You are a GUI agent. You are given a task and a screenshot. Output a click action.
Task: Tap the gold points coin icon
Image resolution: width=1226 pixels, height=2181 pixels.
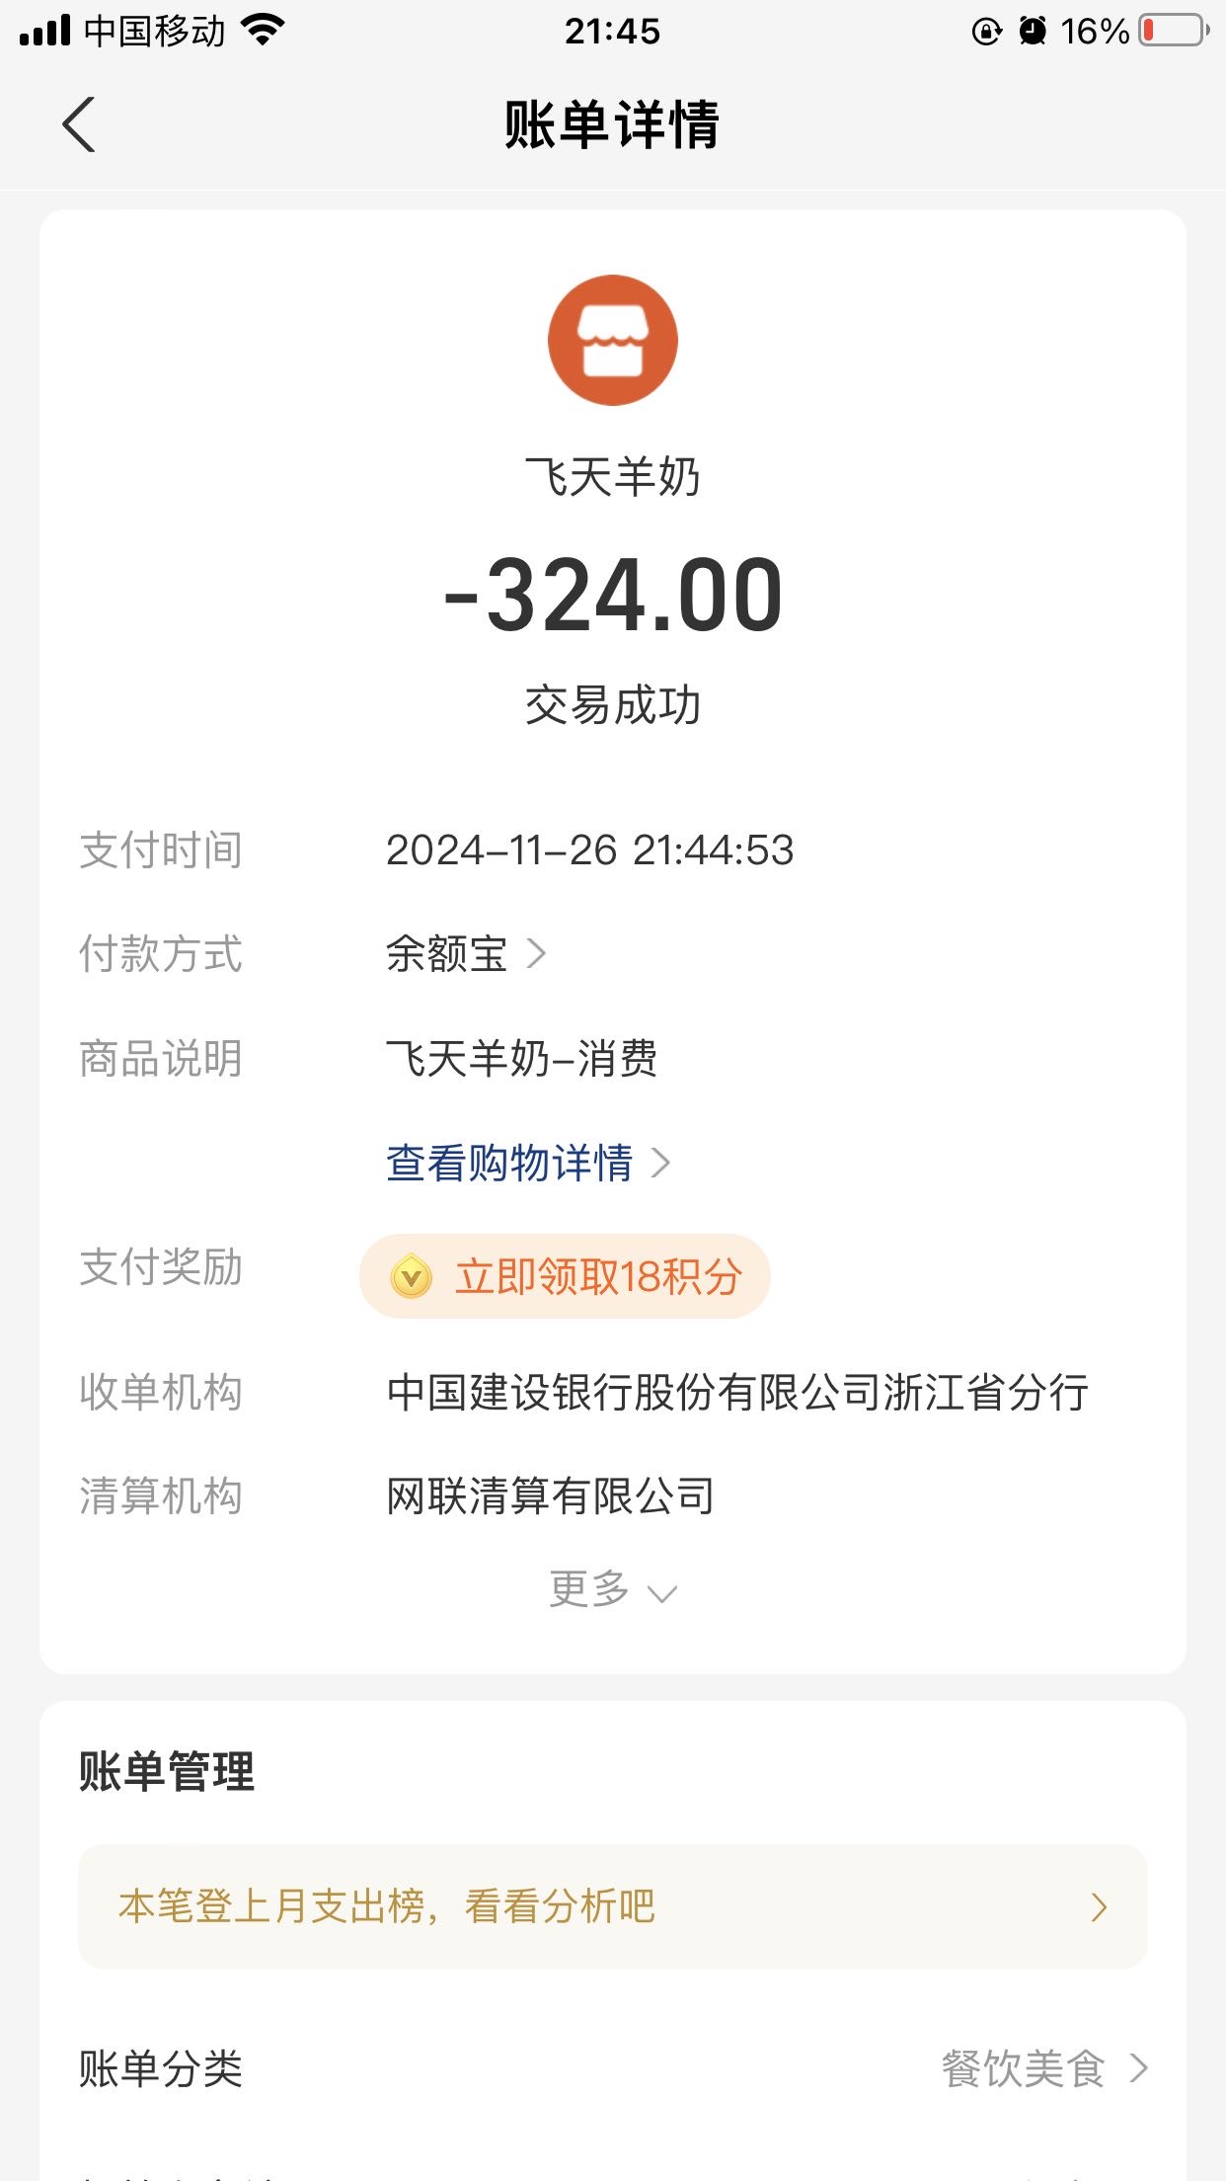click(x=412, y=1276)
